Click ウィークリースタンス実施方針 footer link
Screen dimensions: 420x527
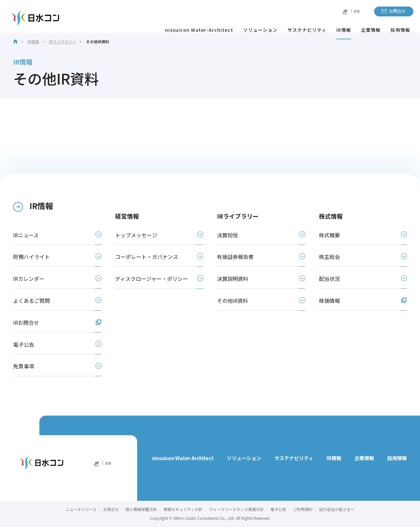click(x=236, y=510)
